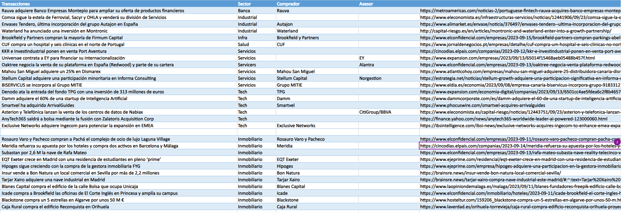Open the highlighted cincodias Meridia link cell
The image size is (621, 213).
point(520,146)
